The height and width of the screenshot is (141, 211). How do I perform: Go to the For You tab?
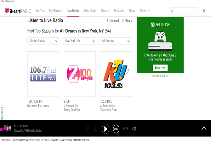pos(40,11)
